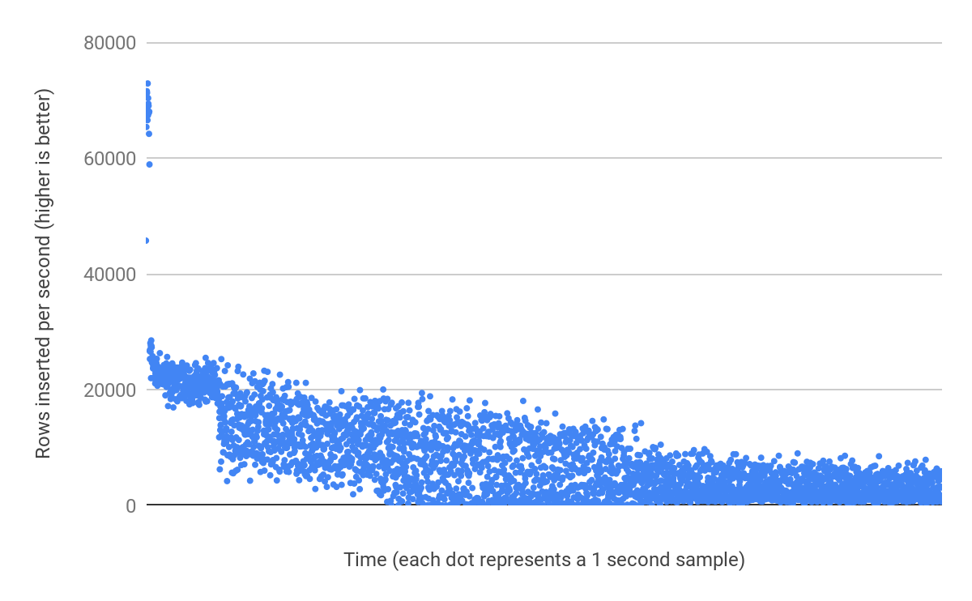Click the "Time" x-axis title text
Screen dimensions: 972x601
363,560
